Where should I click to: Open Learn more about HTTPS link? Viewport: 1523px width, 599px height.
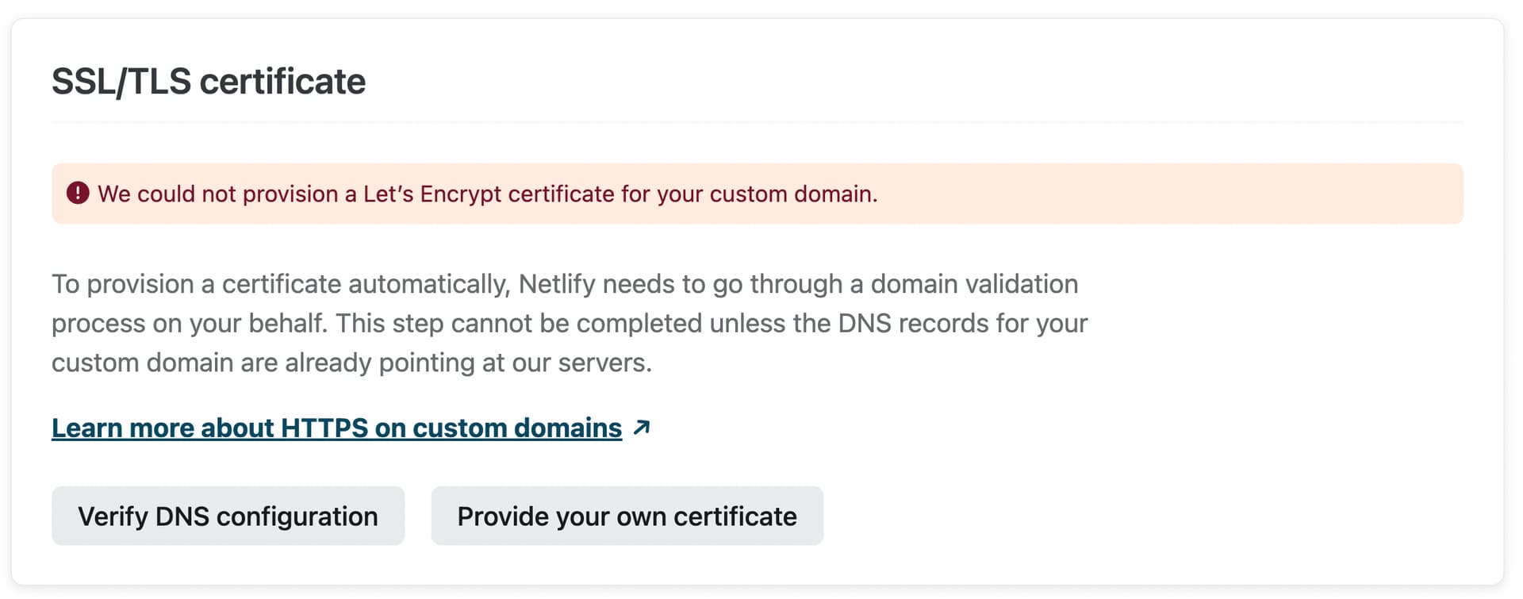(336, 428)
